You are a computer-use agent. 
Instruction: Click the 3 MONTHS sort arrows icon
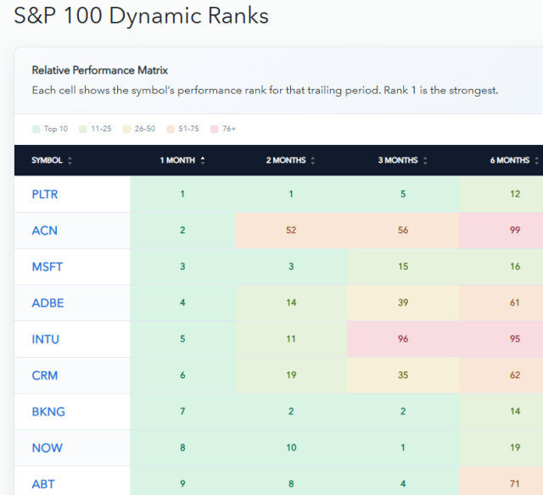(x=425, y=160)
